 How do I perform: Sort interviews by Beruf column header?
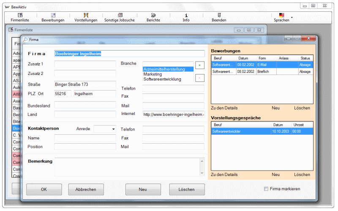click(241, 125)
